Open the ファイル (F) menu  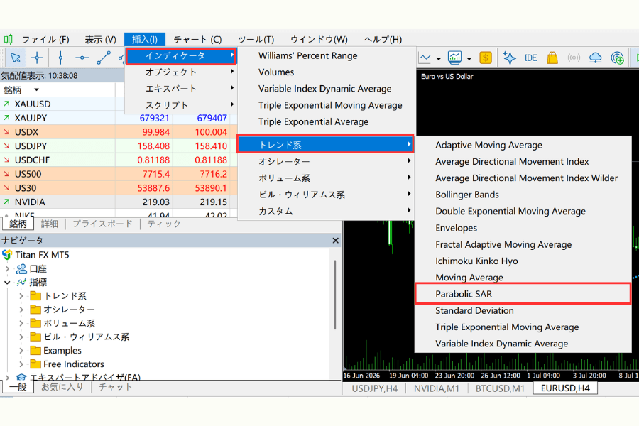[x=45, y=39]
